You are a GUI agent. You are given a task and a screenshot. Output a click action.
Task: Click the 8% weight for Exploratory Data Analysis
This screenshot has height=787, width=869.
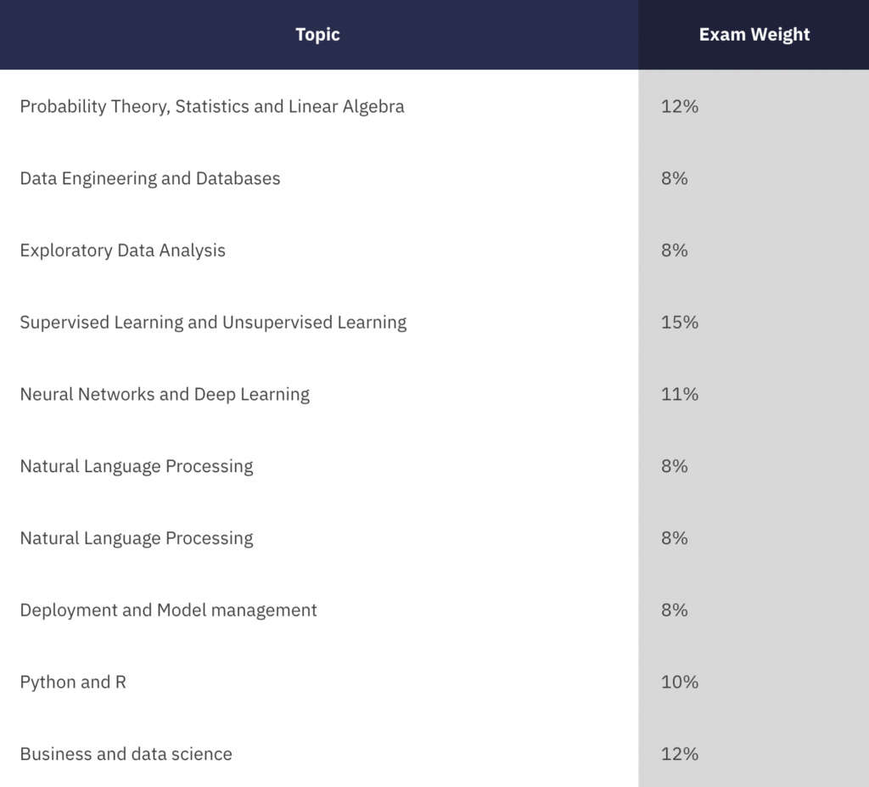tap(675, 250)
